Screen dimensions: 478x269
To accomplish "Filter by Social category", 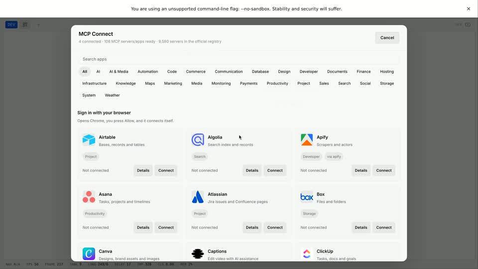I will (x=365, y=84).
